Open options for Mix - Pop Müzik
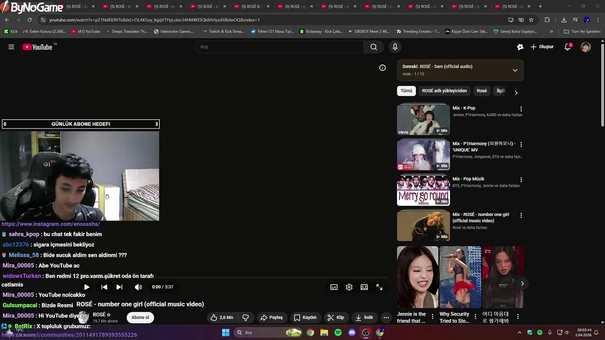This screenshot has height=340, width=605. 521,180
